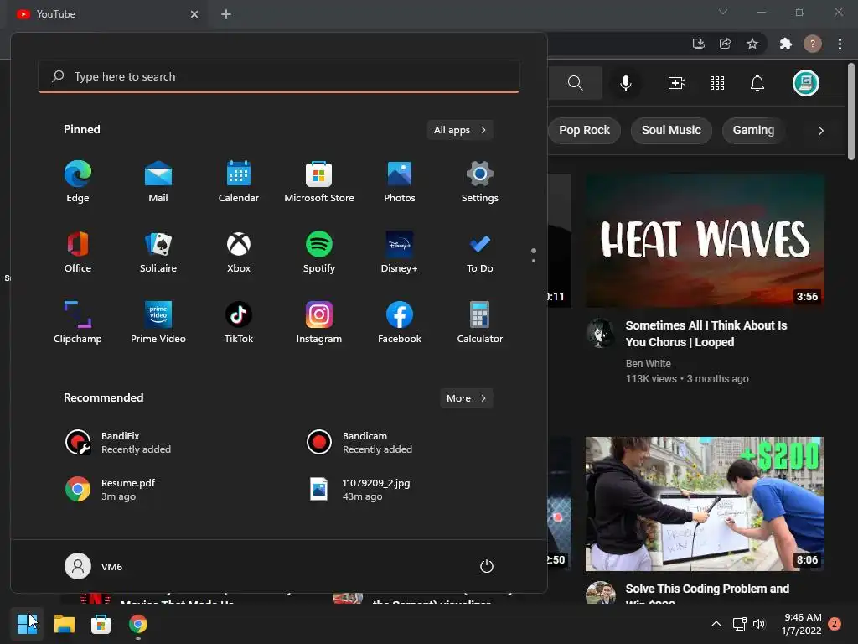858x644 pixels.
Task: Open volume control in system tray
Action: pos(759,624)
